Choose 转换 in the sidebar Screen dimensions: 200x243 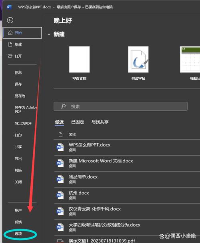click(18, 170)
